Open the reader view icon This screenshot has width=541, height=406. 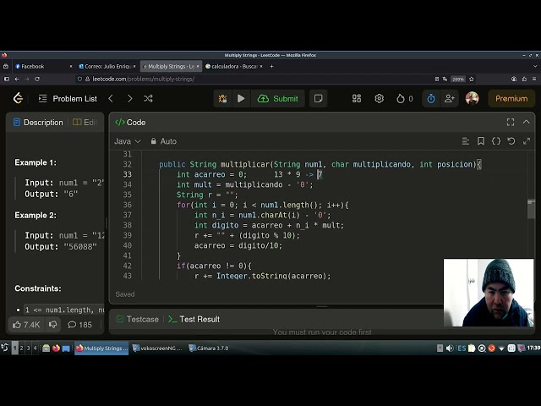pos(437,79)
